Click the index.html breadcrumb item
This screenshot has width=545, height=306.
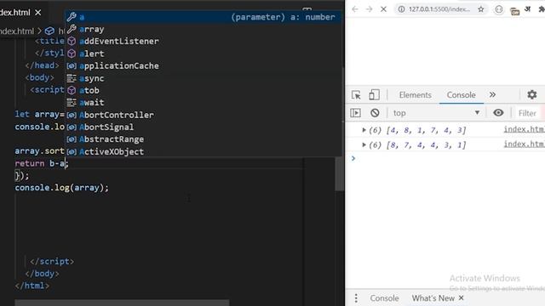(17, 31)
